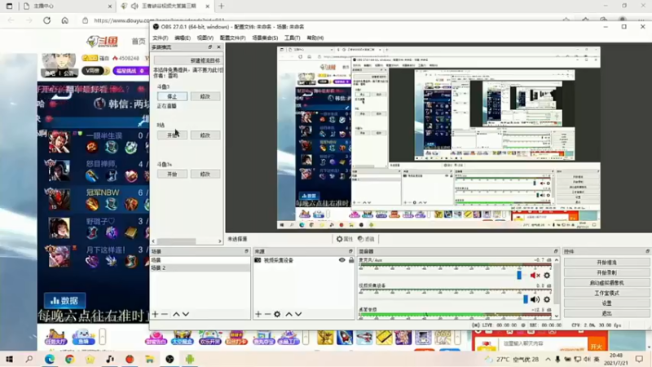Viewport: 652px width, 367px height.
Task: Move the source down in Sources panel
Action: [x=298, y=314]
